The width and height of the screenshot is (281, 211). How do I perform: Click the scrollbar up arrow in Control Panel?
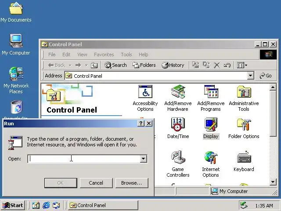tap(273, 87)
